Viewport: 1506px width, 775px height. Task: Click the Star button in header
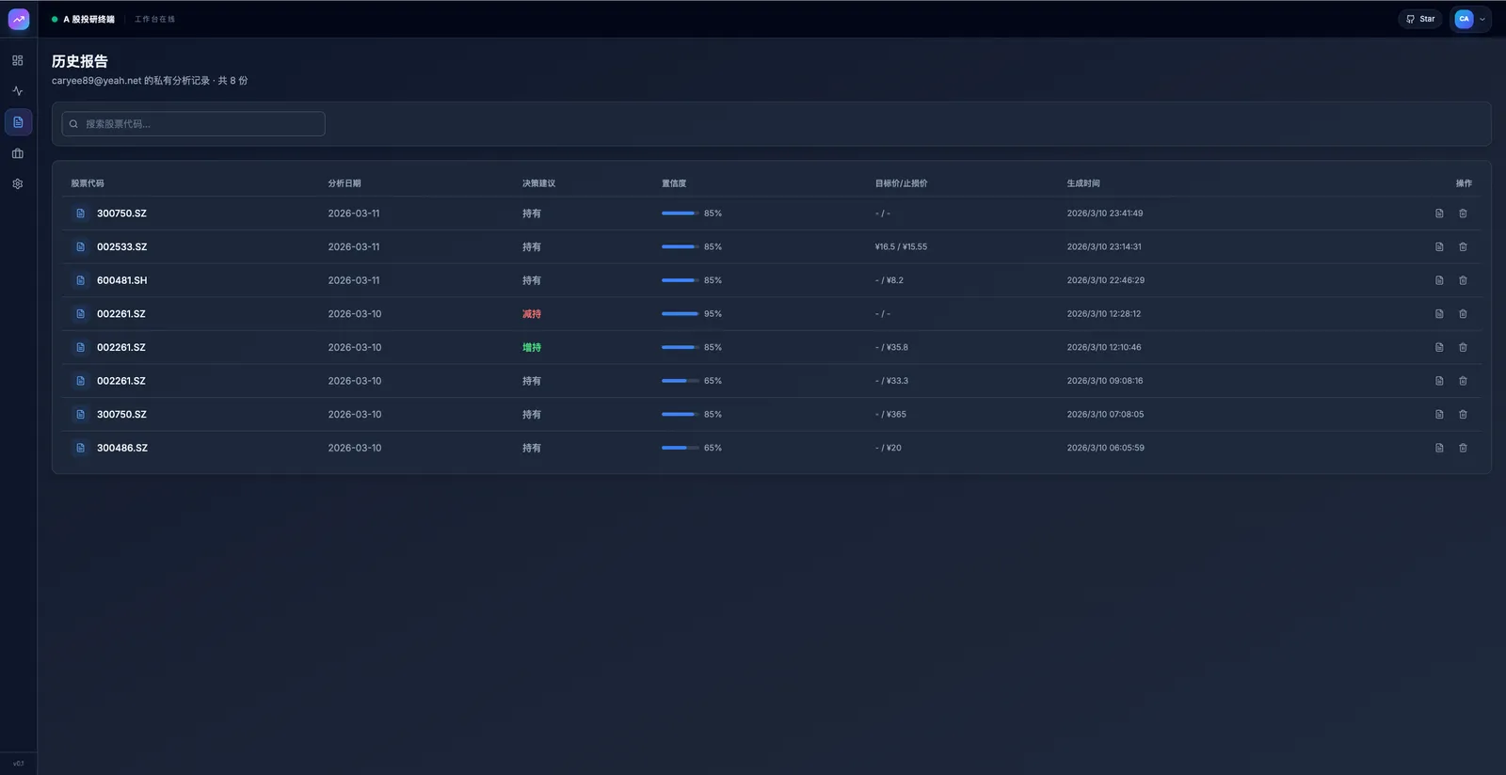(x=1420, y=19)
